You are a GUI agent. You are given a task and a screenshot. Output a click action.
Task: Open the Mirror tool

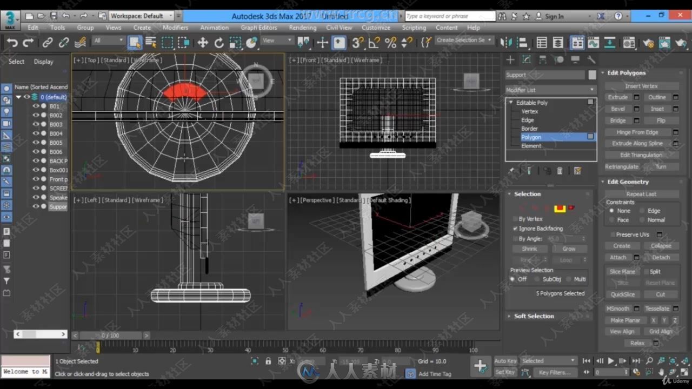point(506,42)
